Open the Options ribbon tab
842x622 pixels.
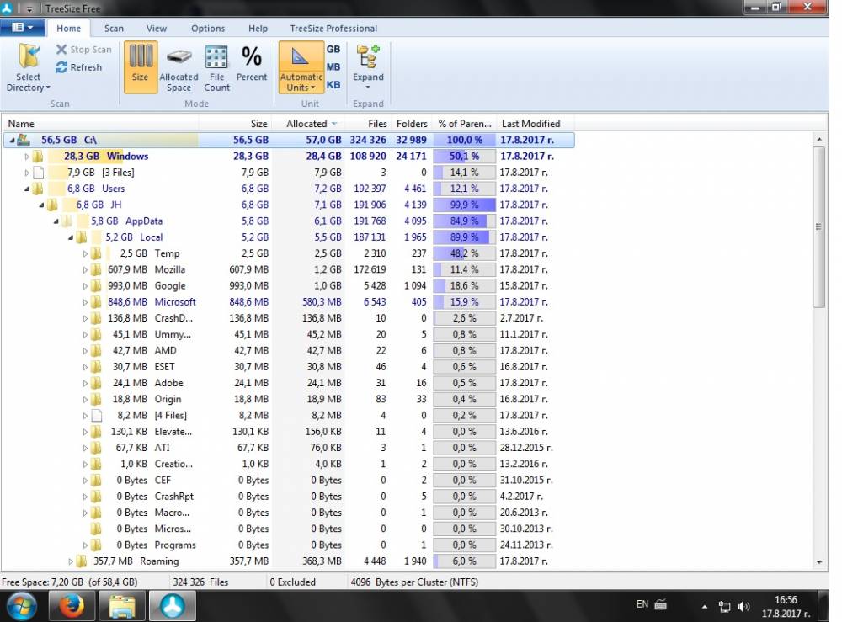(208, 29)
